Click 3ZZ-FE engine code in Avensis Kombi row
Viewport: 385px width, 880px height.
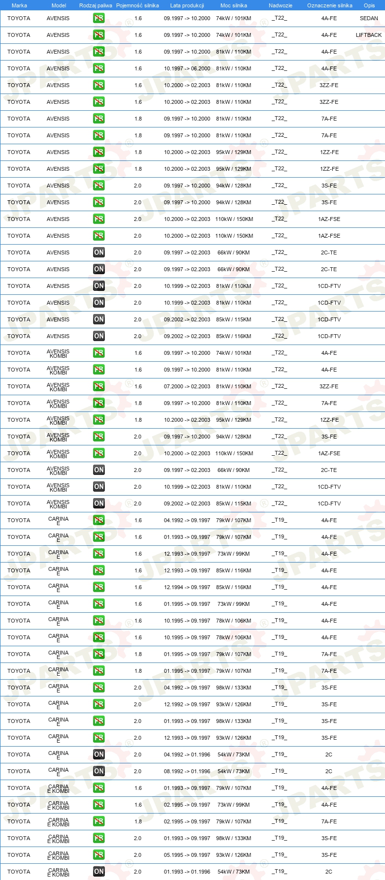329,386
